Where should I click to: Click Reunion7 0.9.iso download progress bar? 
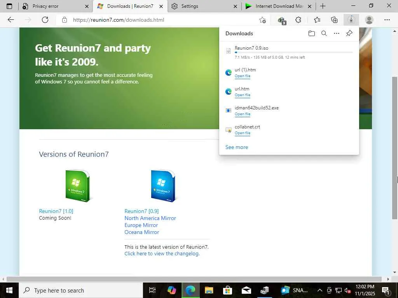pyautogui.click(x=294, y=52)
